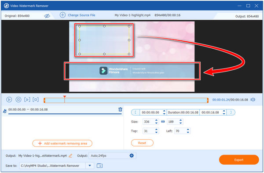The width and height of the screenshot is (264, 173).
Task: Open Change Source File link
Action: click(81, 15)
